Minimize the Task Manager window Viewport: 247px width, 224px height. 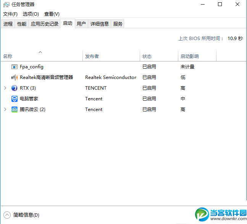tap(203, 5)
